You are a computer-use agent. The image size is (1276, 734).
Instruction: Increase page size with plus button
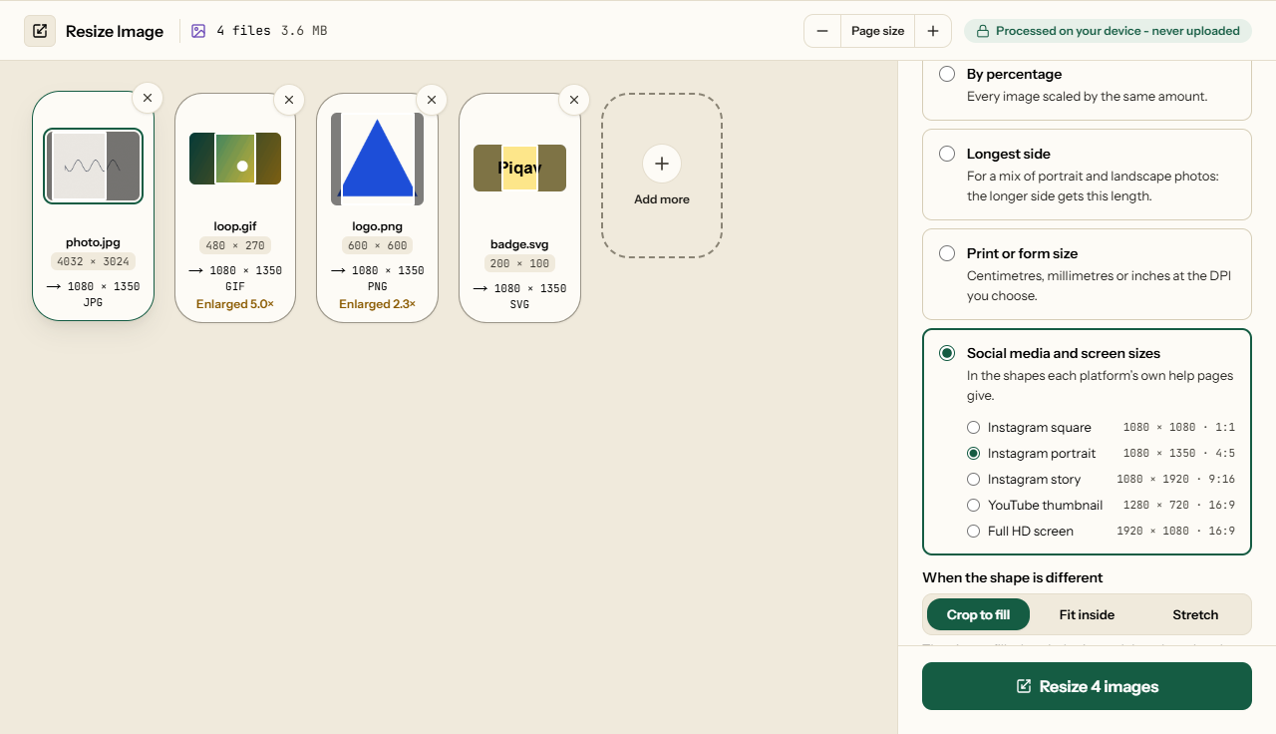point(933,31)
